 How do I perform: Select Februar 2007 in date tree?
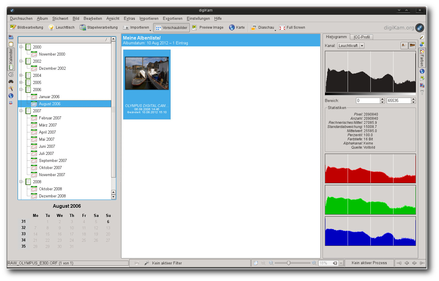tap(50, 118)
